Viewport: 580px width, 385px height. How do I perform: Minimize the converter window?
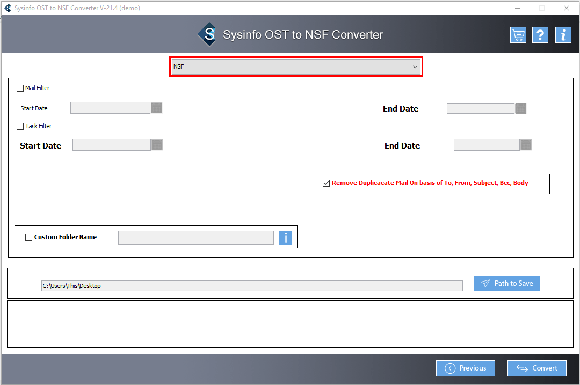tap(518, 8)
